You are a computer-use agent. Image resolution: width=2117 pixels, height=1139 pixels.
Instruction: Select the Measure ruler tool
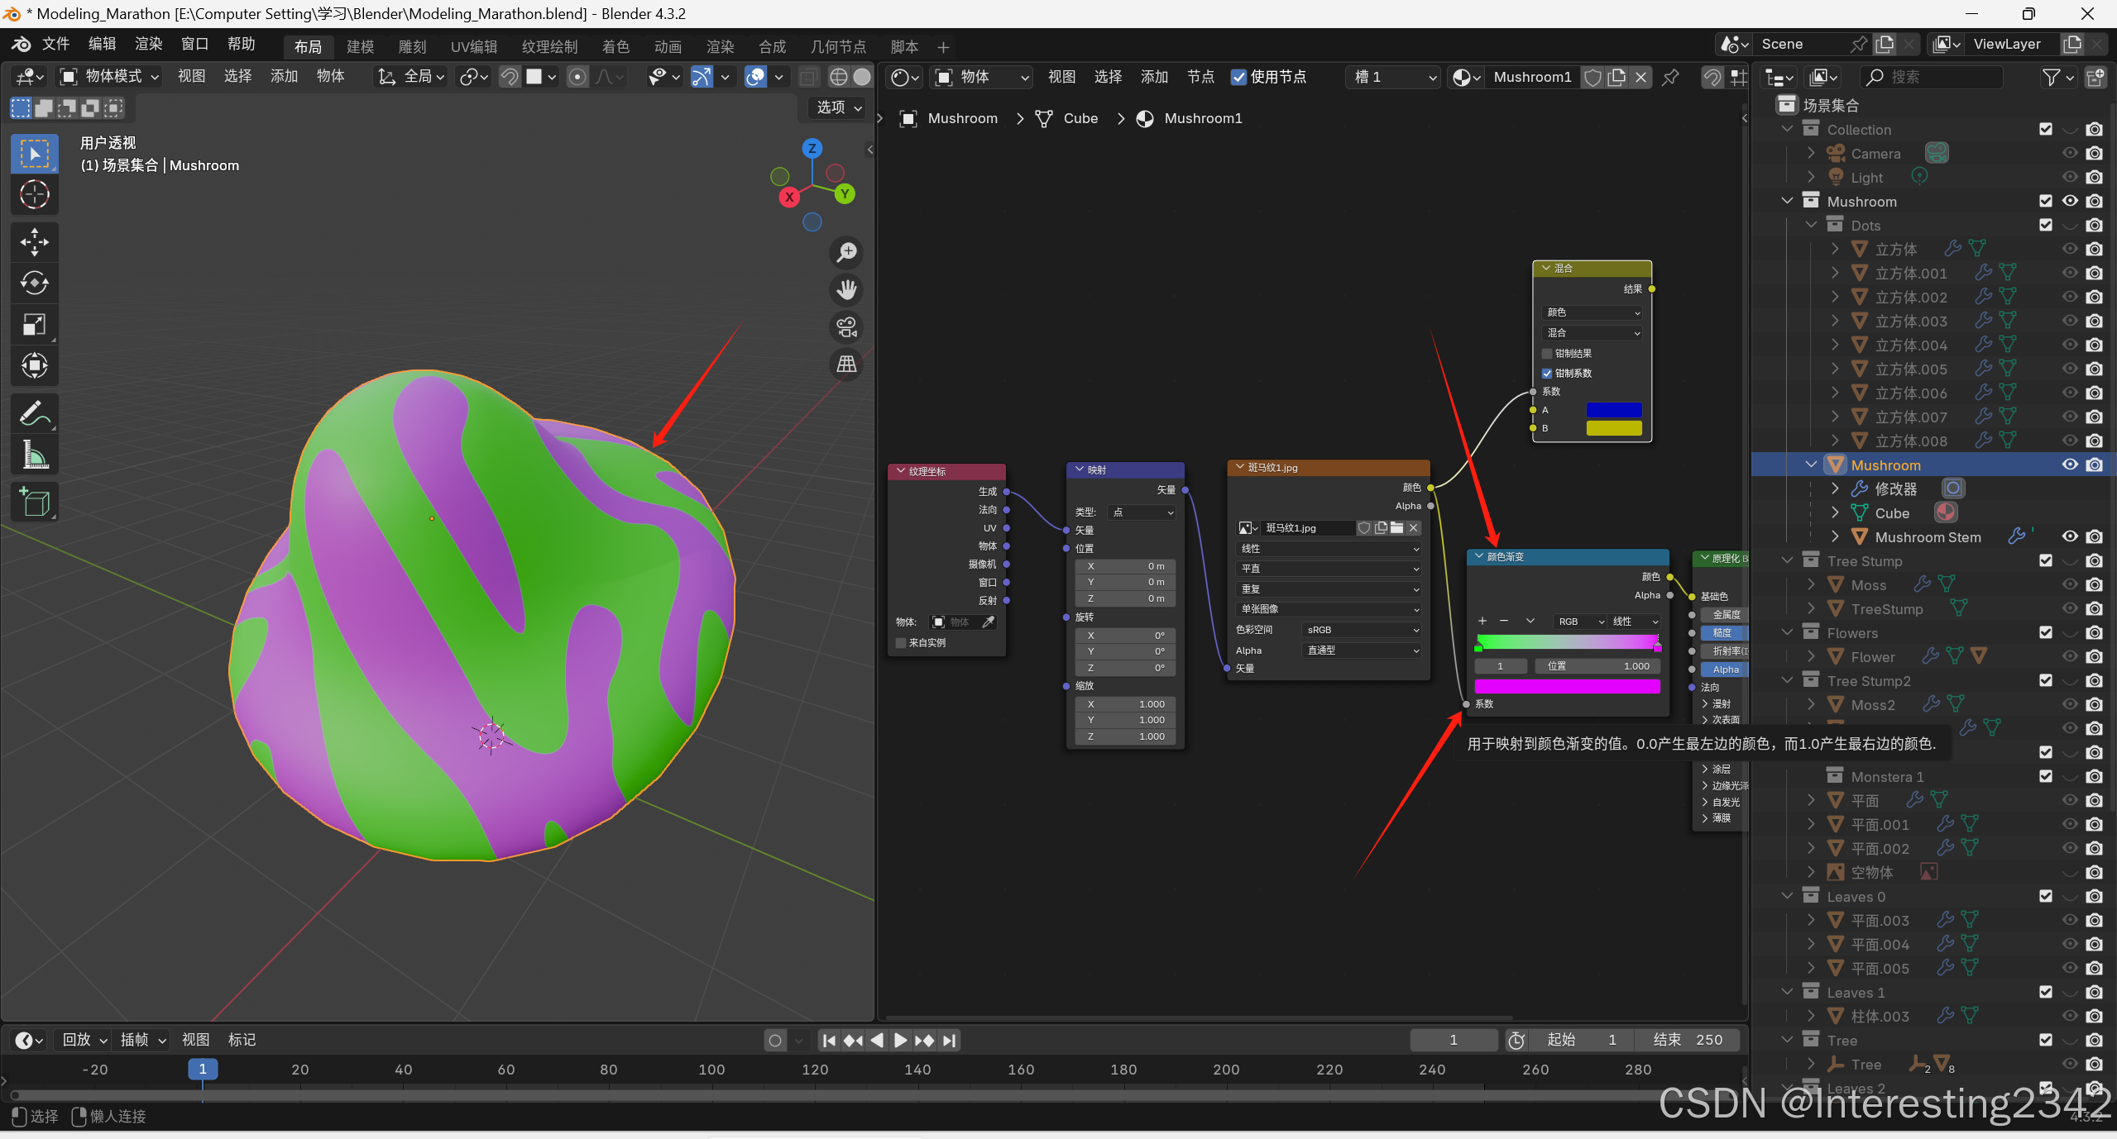click(x=34, y=455)
